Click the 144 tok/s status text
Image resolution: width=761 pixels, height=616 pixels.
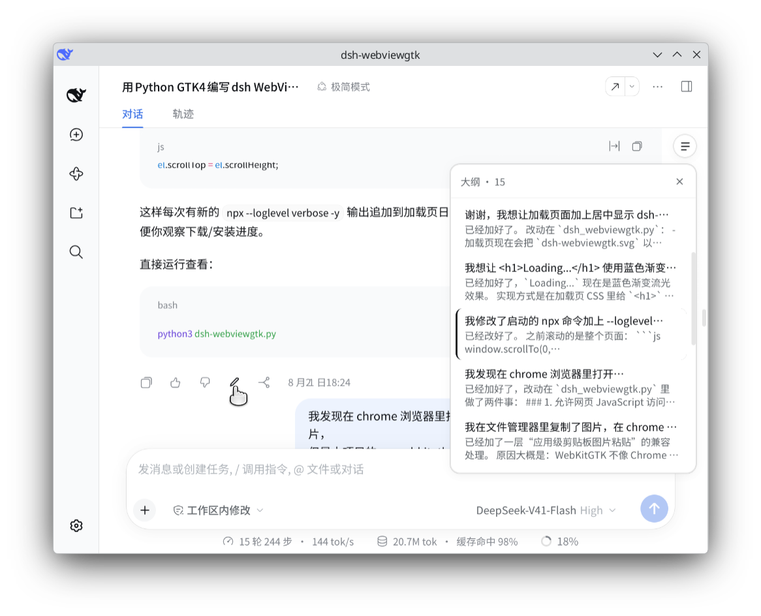(333, 542)
